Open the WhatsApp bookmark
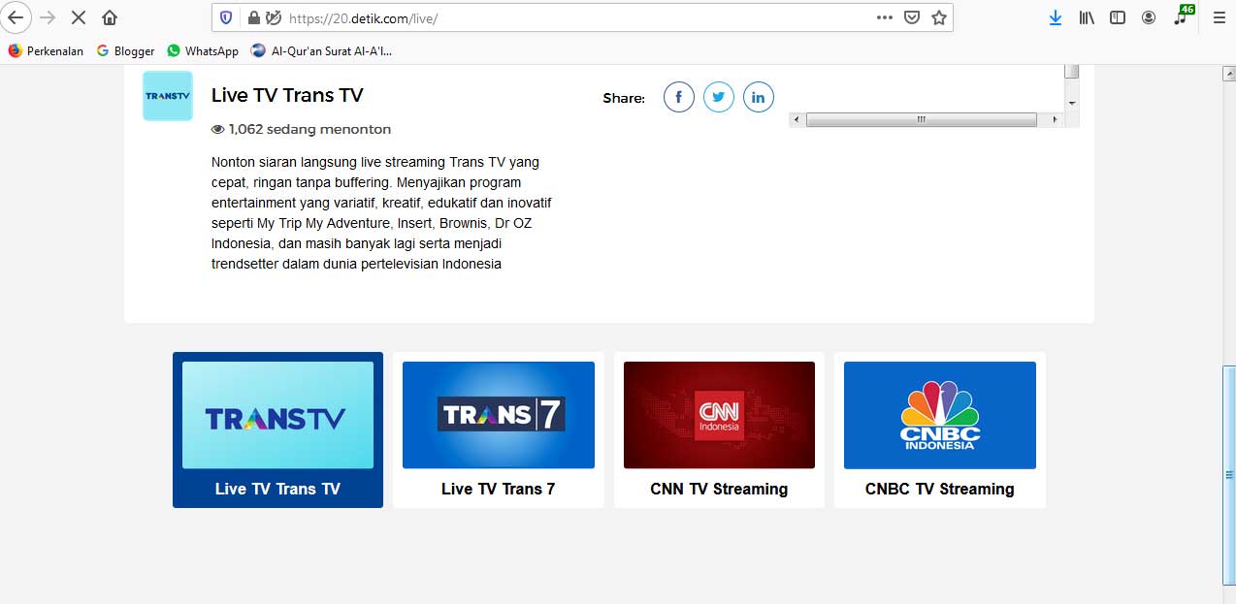Screen dimensions: 1236x604 coord(203,51)
